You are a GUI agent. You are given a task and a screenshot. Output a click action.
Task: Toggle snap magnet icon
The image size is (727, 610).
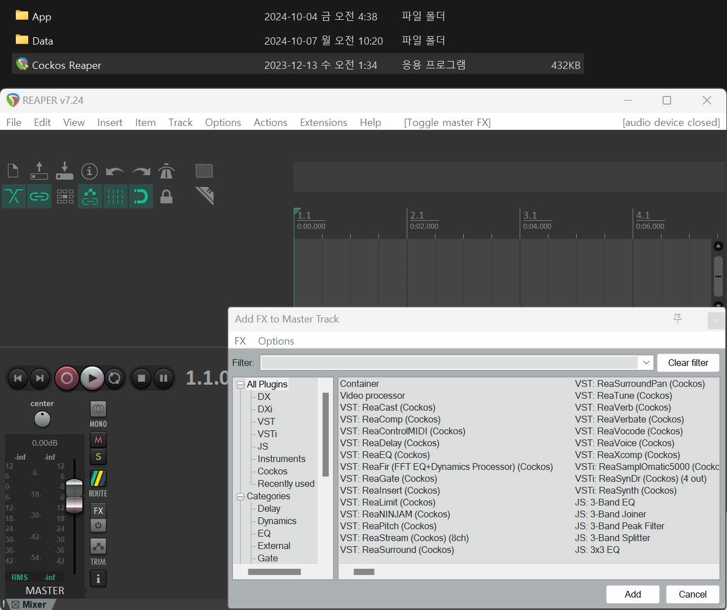[x=141, y=197]
